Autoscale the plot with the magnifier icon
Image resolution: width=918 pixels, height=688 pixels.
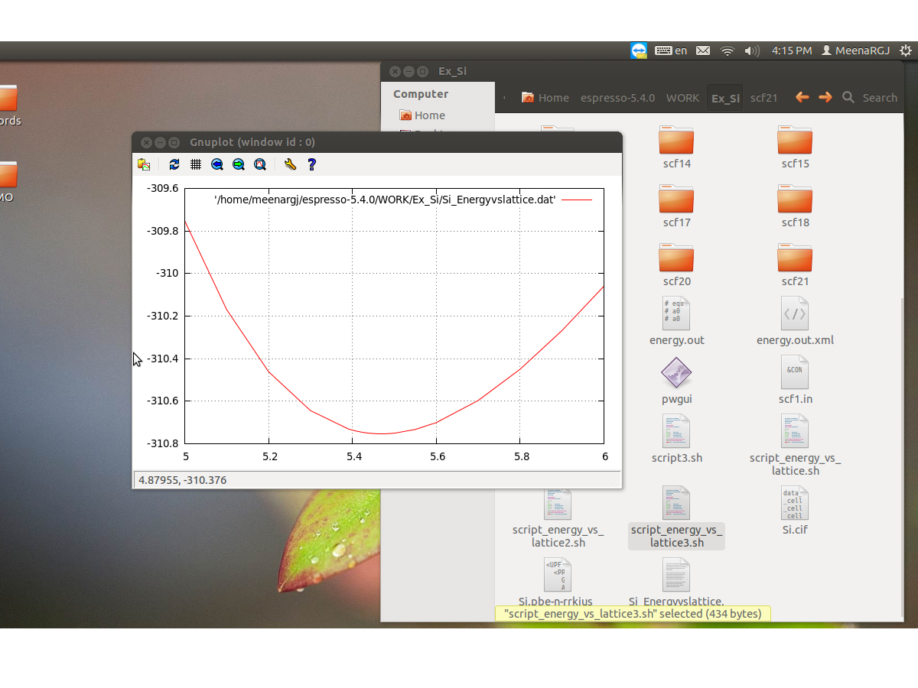pyautogui.click(x=260, y=164)
